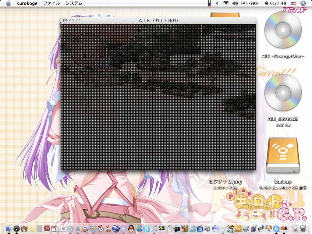Open the Dictionary app in the Dock

(x=47, y=229)
